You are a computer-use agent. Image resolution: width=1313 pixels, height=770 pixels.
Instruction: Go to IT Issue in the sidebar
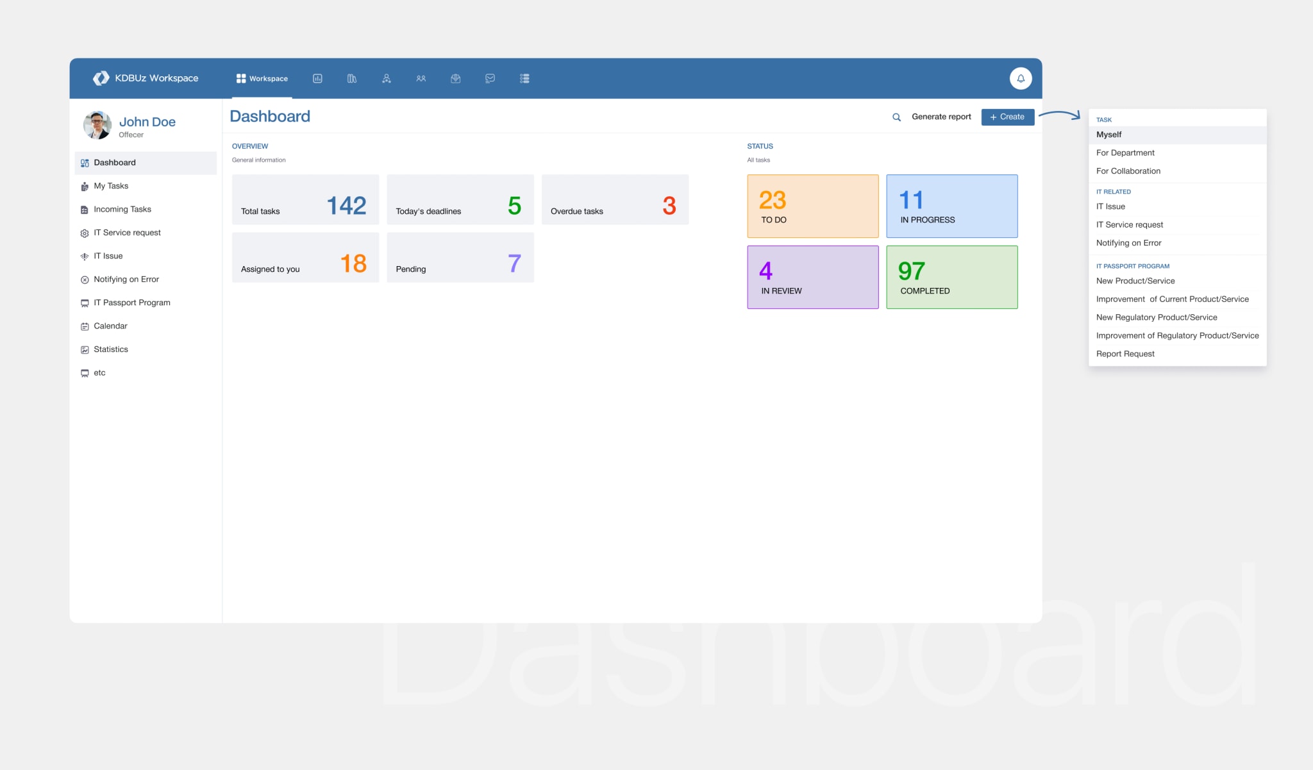click(x=146, y=256)
